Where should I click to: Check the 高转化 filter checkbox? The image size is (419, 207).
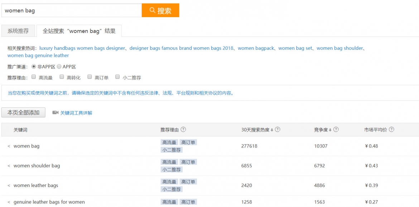[62, 77]
